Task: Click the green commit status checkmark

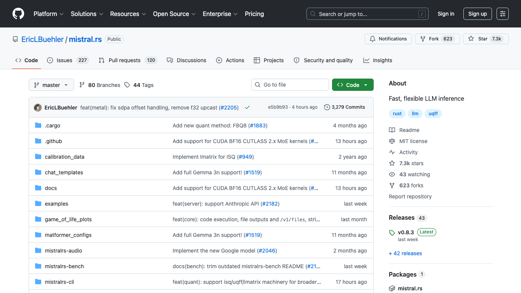Action: tap(247, 108)
